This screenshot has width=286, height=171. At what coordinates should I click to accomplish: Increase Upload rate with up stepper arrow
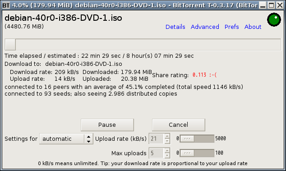pos(167,136)
